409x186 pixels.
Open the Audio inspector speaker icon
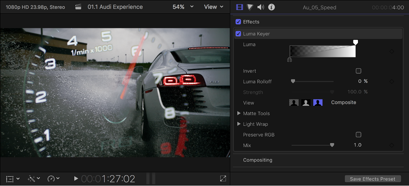click(261, 7)
